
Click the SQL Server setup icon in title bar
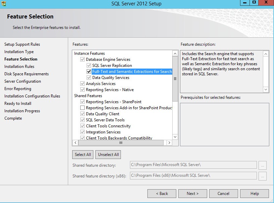[x=3, y=3]
